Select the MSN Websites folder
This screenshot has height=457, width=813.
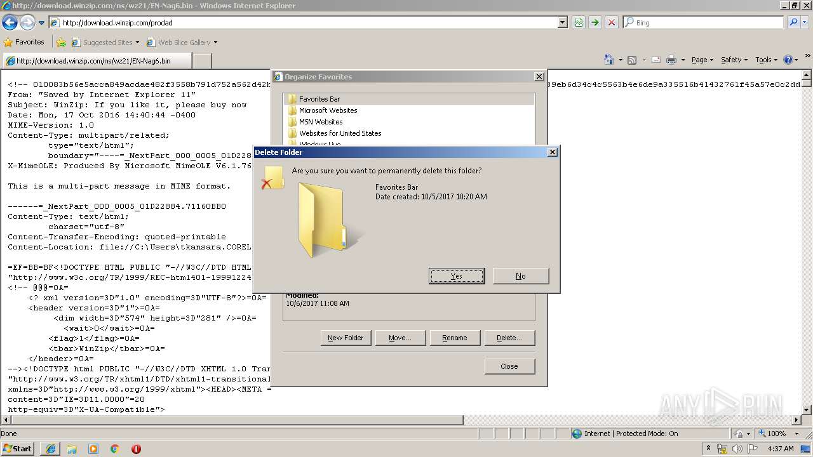(409, 122)
